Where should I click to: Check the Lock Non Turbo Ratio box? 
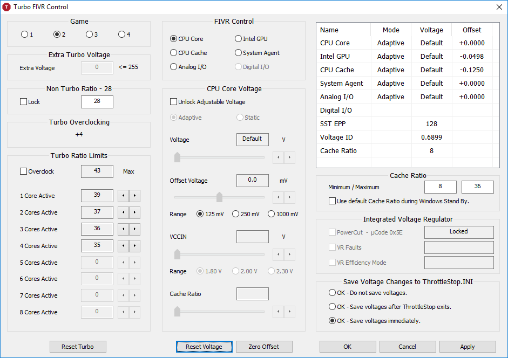coord(23,102)
